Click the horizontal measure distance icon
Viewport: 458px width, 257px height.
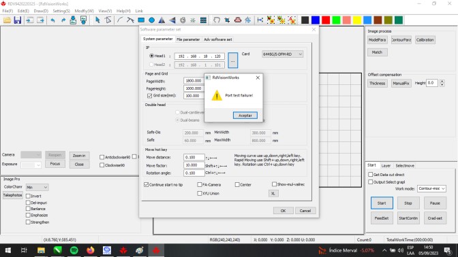[x=260, y=20]
